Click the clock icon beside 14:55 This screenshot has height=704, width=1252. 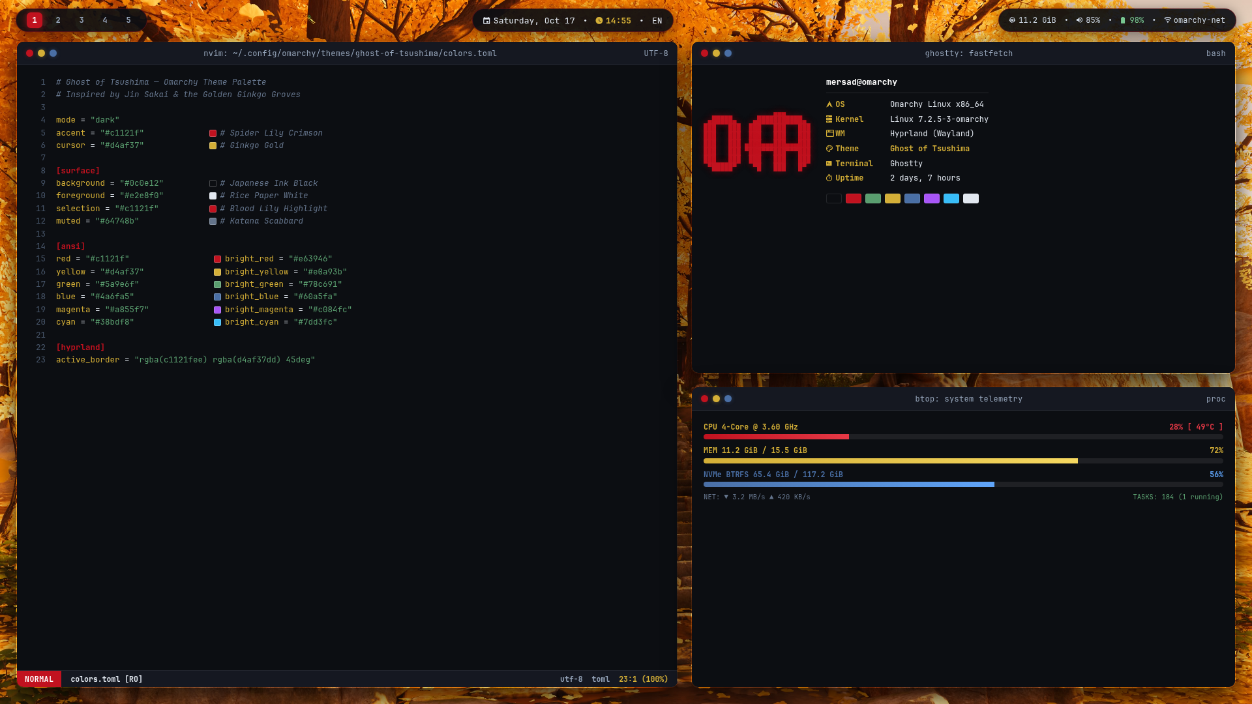(599, 21)
